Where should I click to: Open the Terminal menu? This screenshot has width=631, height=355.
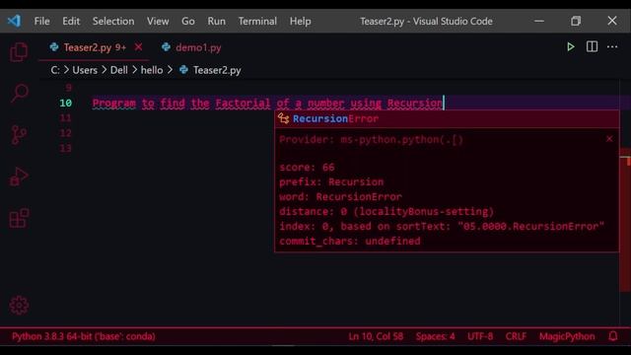coord(257,21)
